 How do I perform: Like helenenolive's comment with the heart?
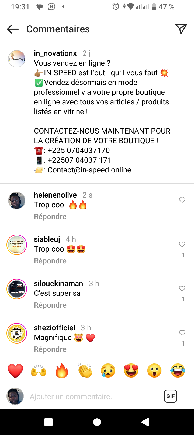point(182,200)
